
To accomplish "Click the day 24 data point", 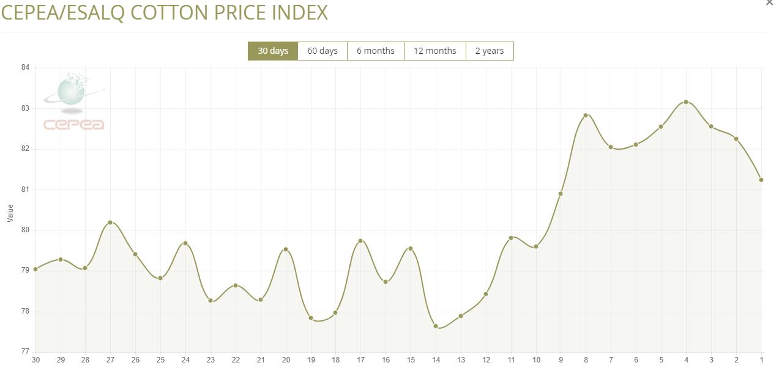I will point(185,243).
